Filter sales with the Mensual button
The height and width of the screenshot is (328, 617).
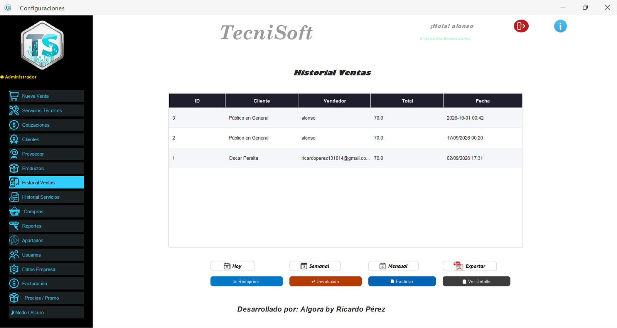pos(394,266)
